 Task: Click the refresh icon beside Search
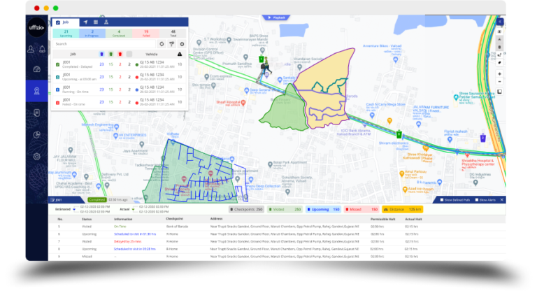click(162, 44)
